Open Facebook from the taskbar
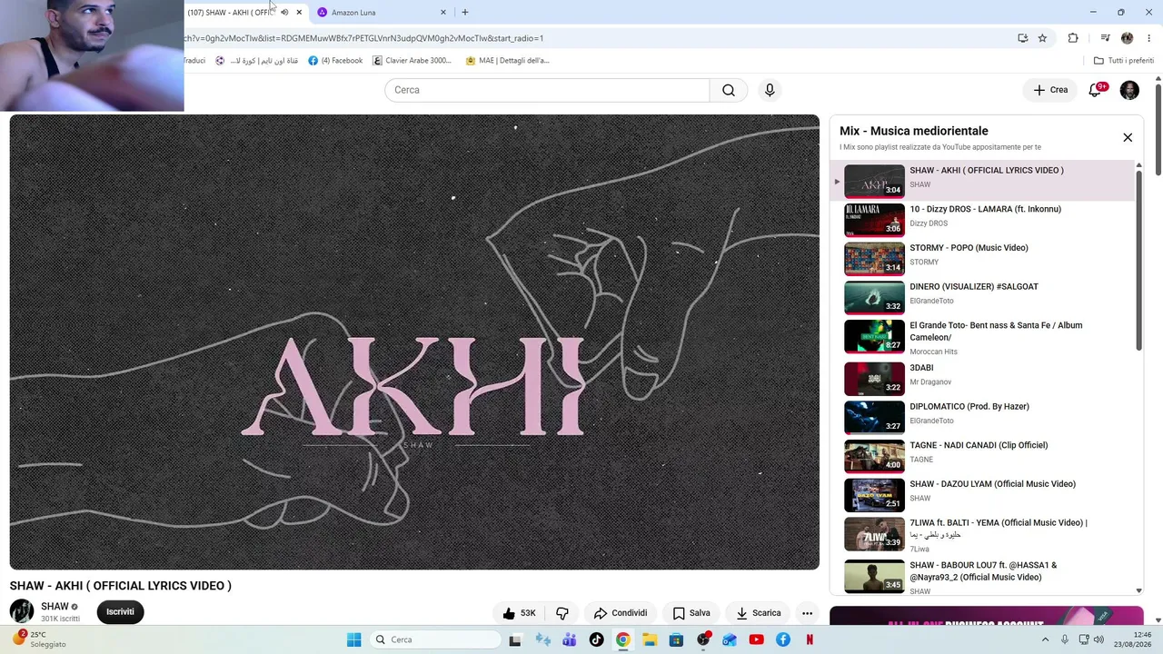Viewport: 1163px width, 654px height. [783, 639]
